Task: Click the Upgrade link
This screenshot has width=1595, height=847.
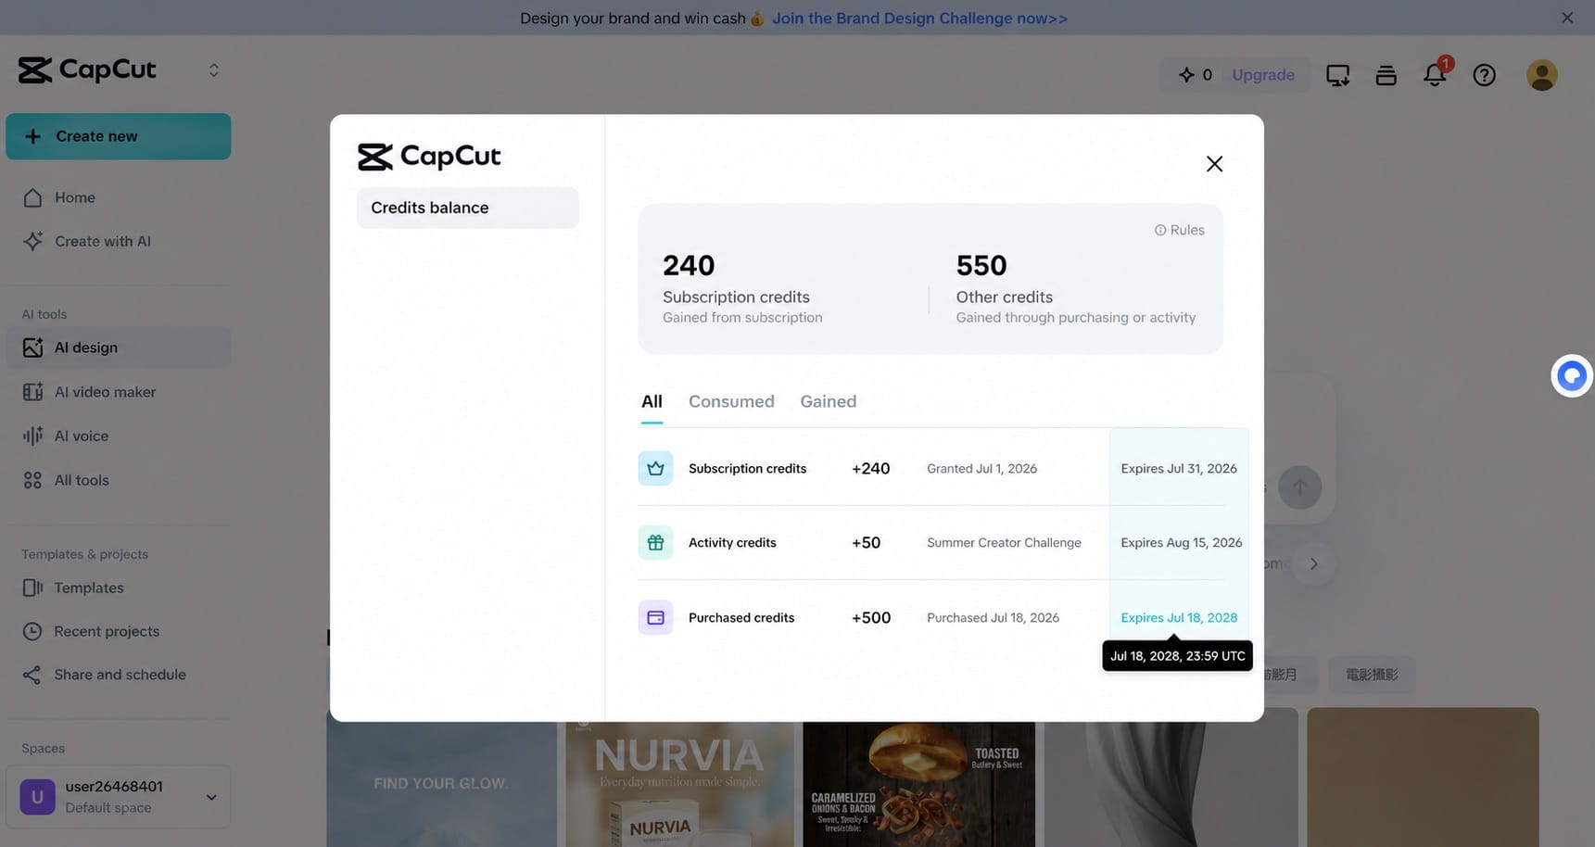Action: (x=1263, y=75)
